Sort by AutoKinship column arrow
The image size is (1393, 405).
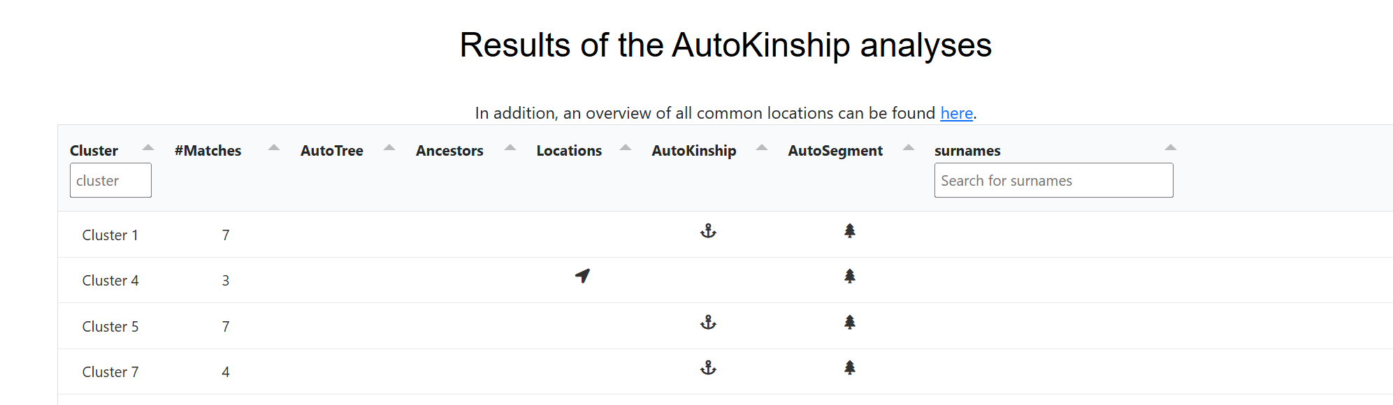pos(762,147)
